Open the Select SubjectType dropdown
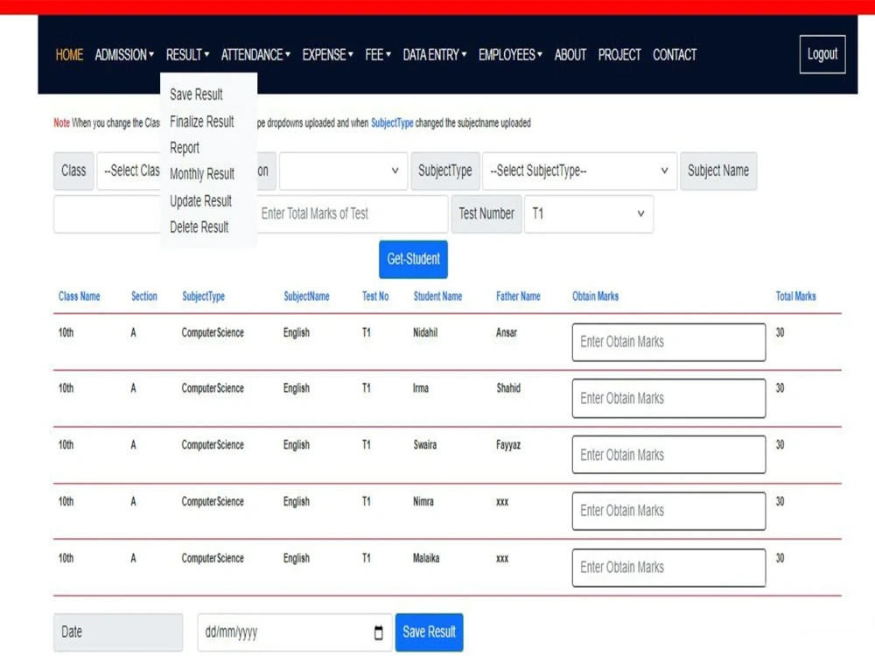The image size is (875, 656). click(x=579, y=171)
